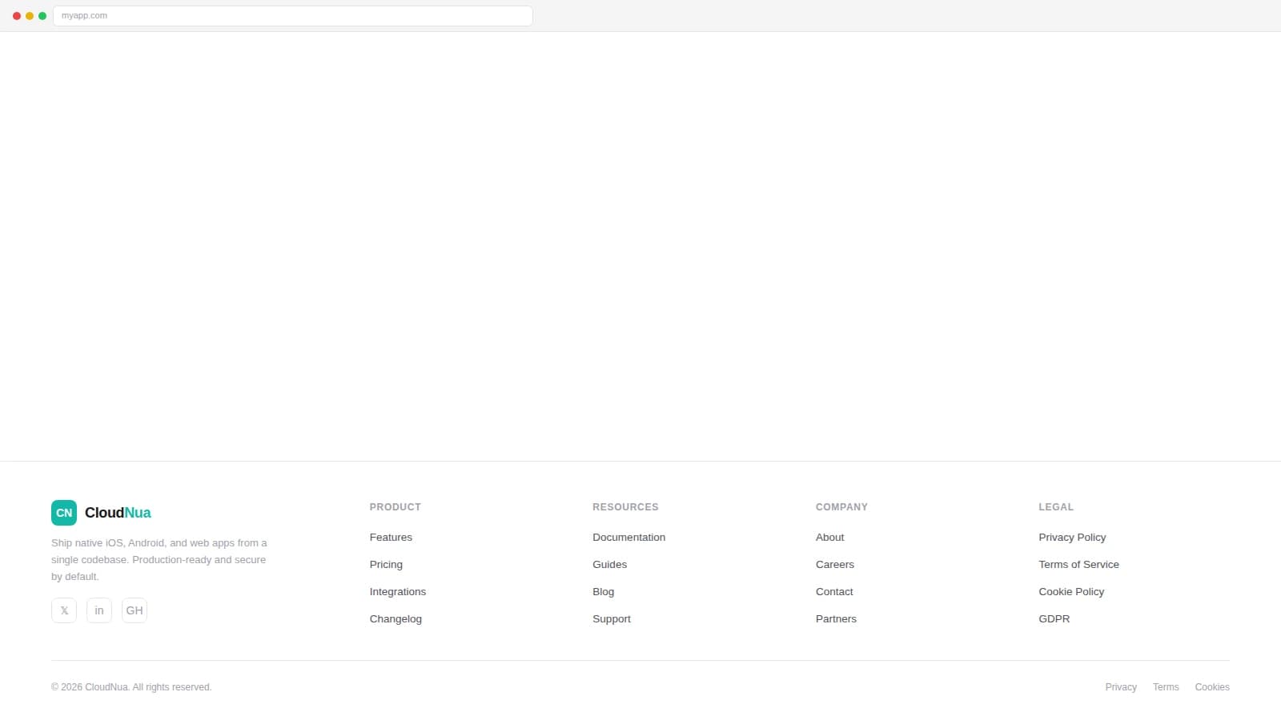Image resolution: width=1281 pixels, height=720 pixels.
Task: Visit the Blog link
Action: tap(603, 592)
